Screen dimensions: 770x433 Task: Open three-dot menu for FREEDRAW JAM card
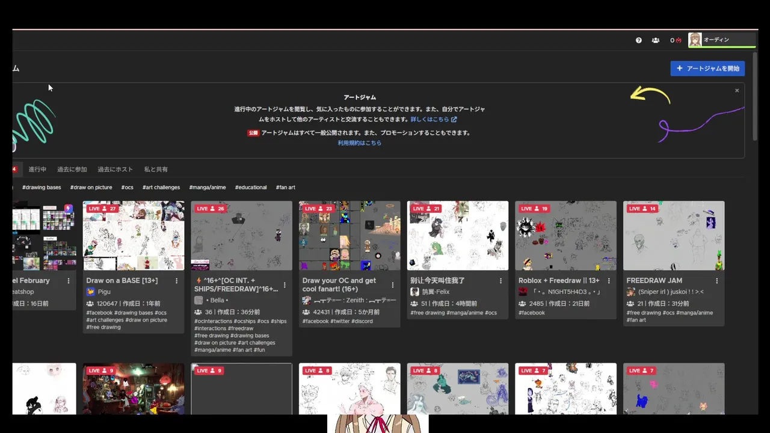click(x=717, y=281)
